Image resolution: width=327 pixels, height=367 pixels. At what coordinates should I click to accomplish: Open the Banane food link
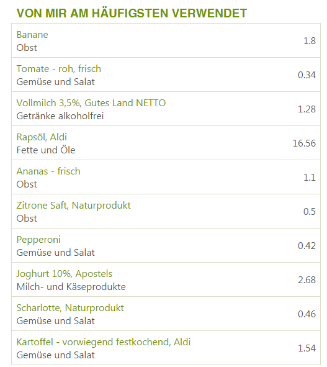(x=32, y=35)
